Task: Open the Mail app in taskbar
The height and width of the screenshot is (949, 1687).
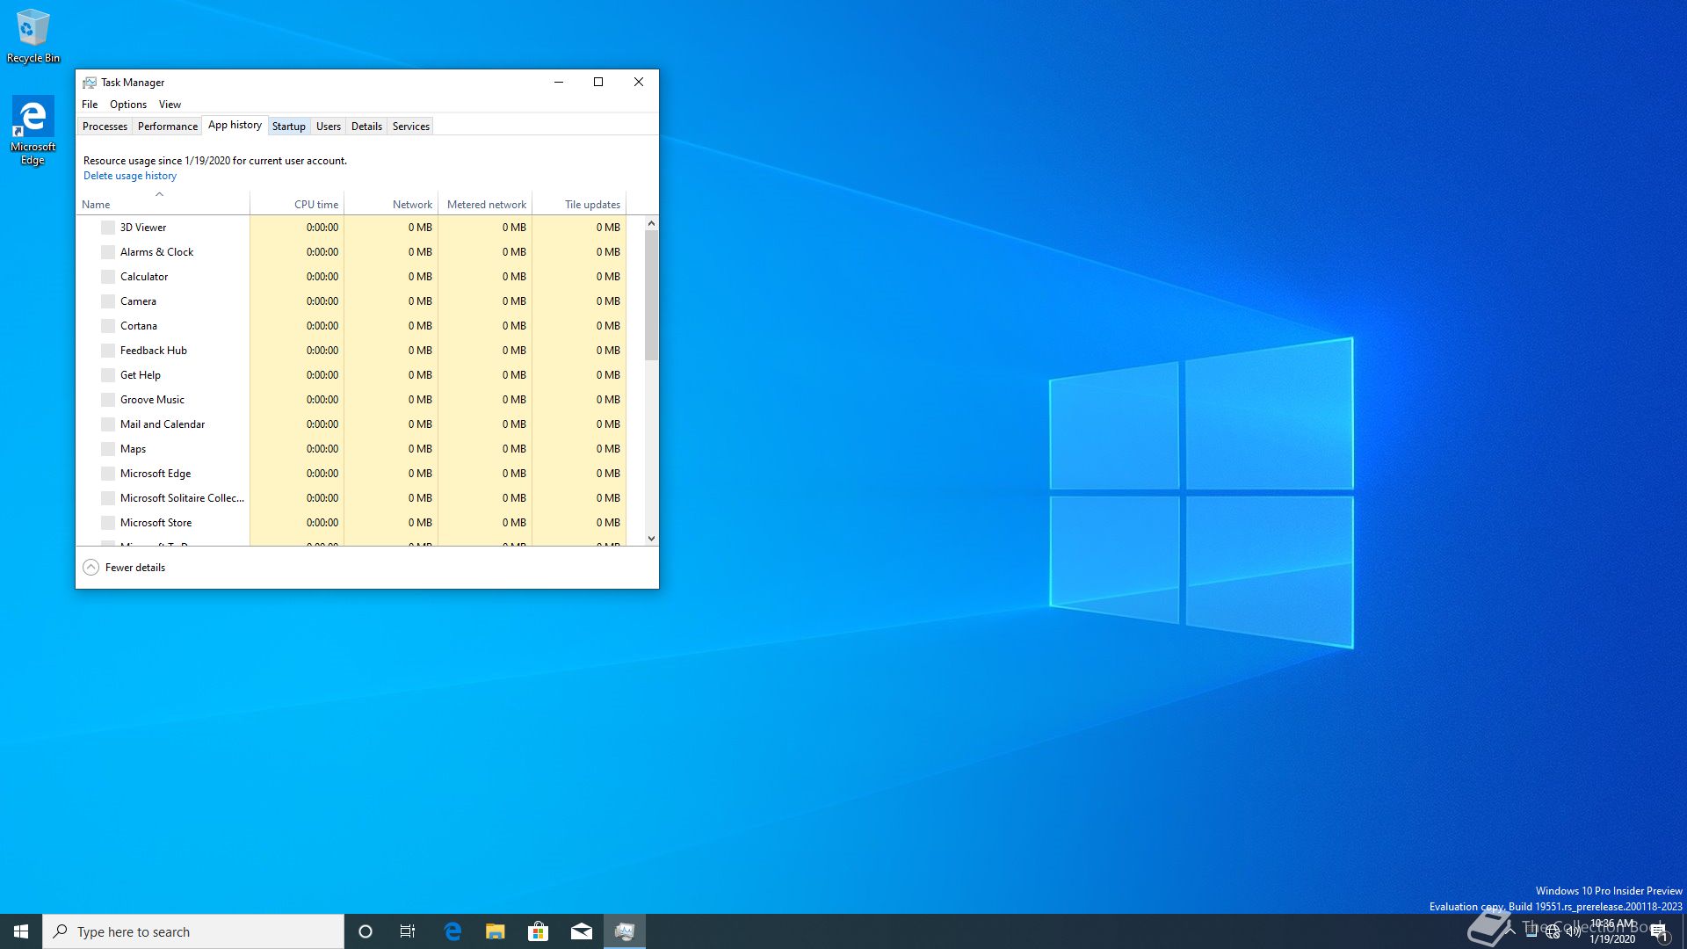Action: [x=581, y=931]
